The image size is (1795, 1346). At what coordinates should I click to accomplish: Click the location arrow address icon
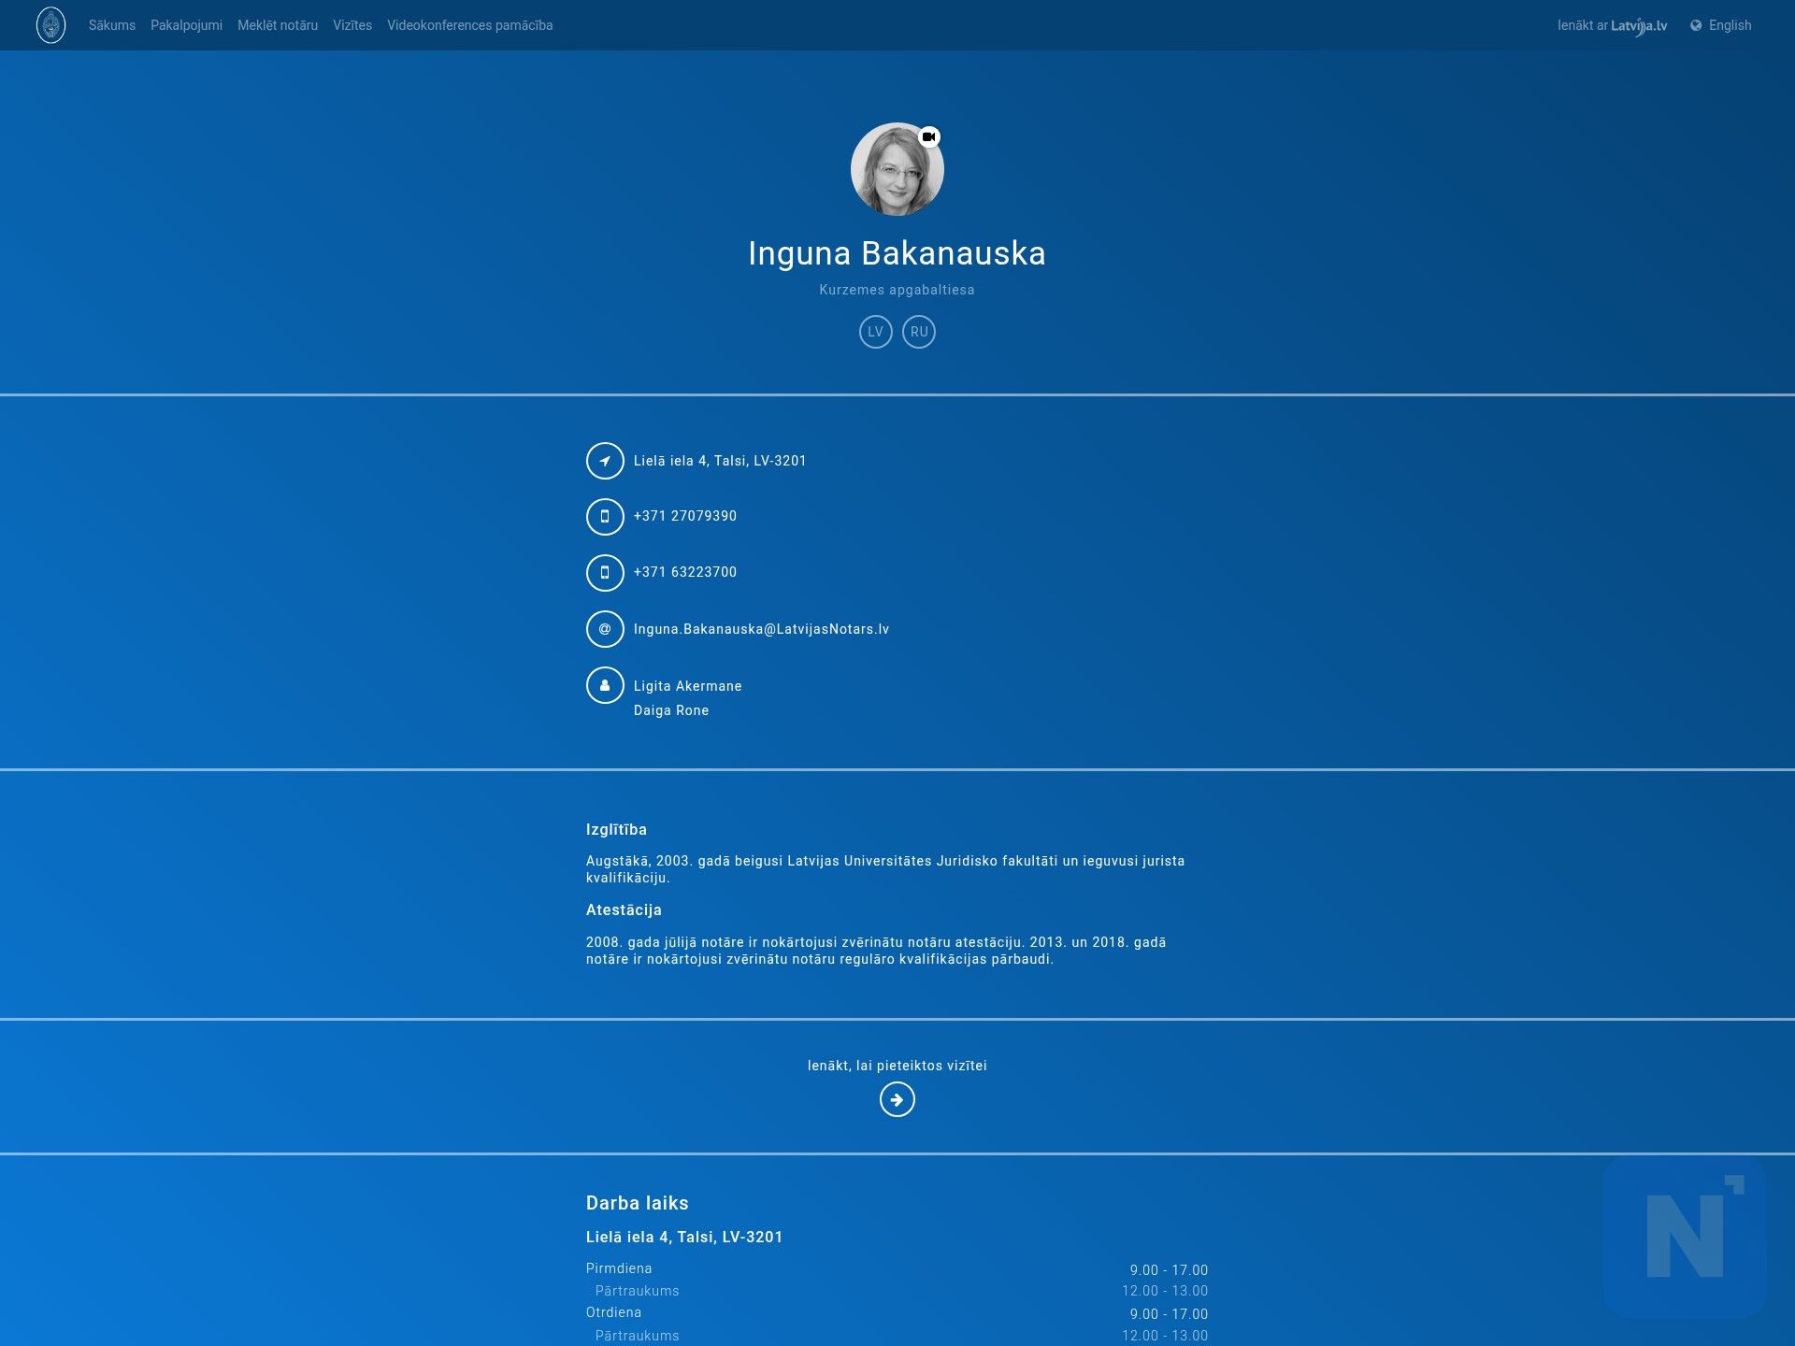click(x=605, y=461)
